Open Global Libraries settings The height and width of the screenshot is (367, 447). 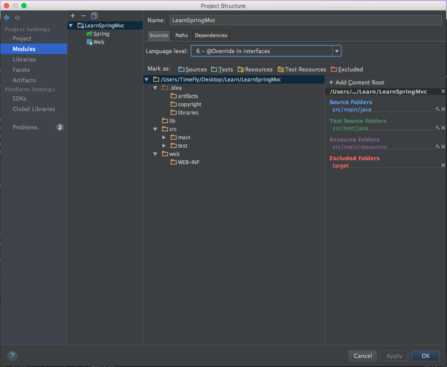point(34,109)
